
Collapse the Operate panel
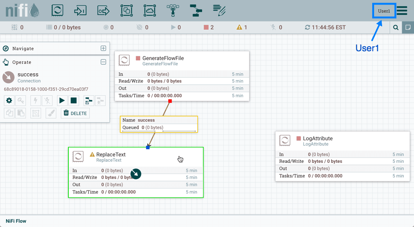coord(103,62)
